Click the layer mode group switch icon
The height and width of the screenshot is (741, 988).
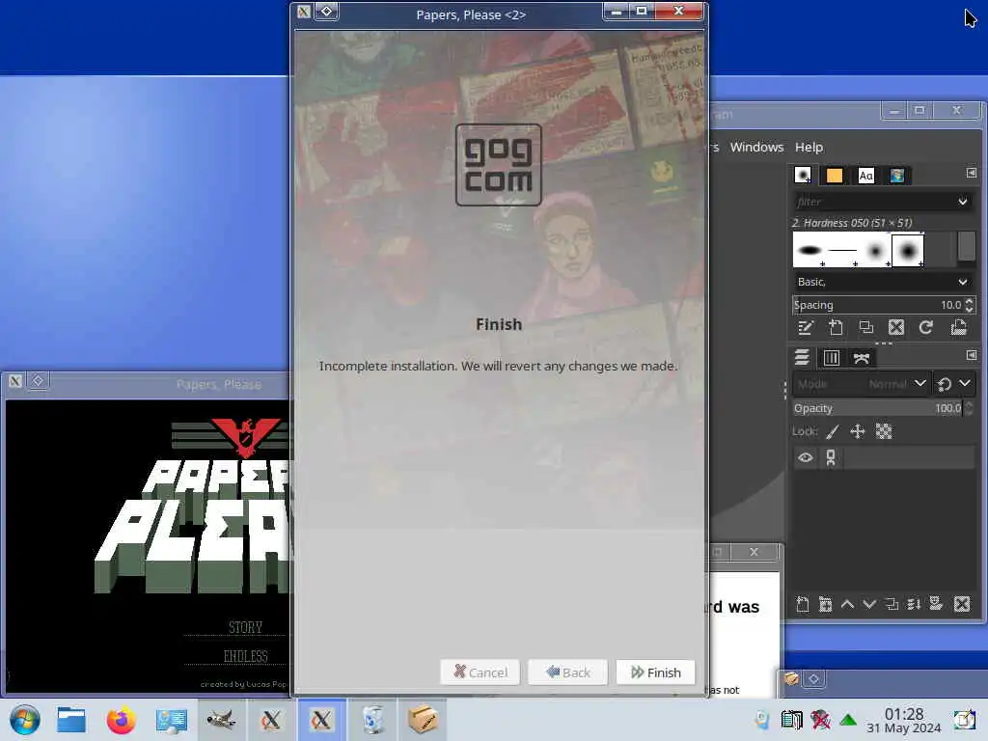(944, 384)
